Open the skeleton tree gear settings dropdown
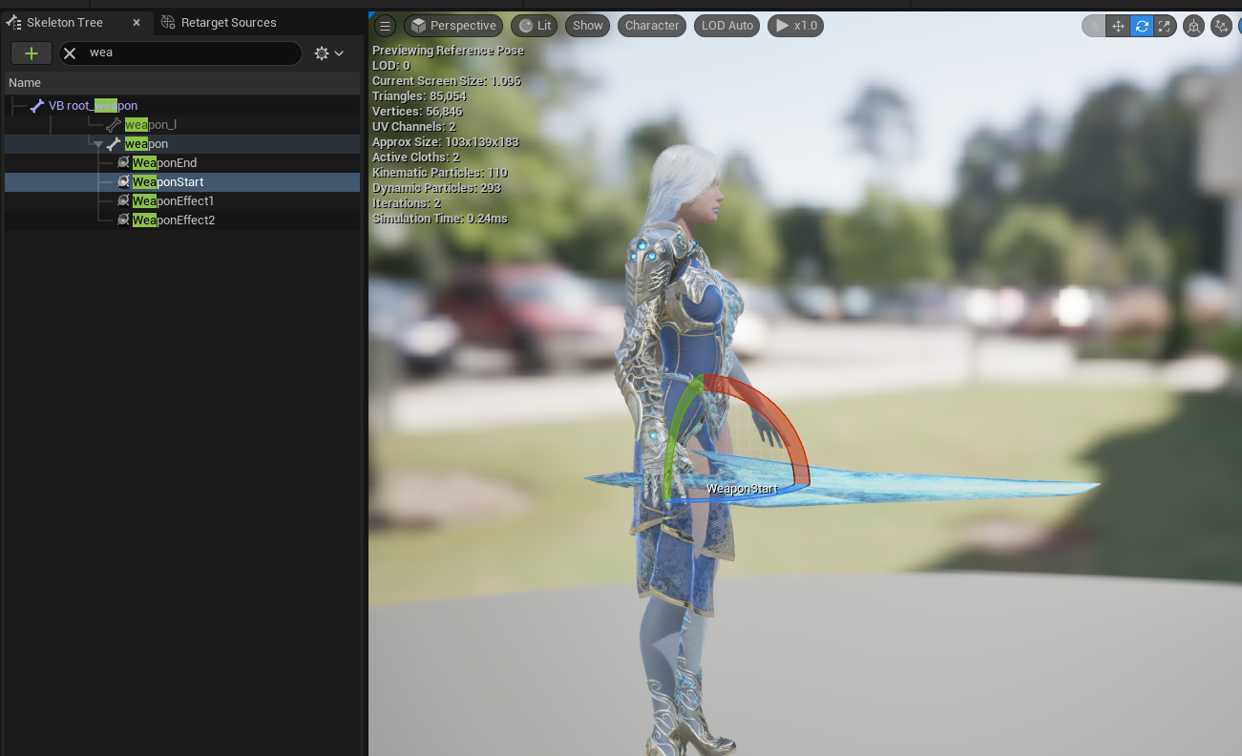The height and width of the screenshot is (756, 1242). [328, 53]
